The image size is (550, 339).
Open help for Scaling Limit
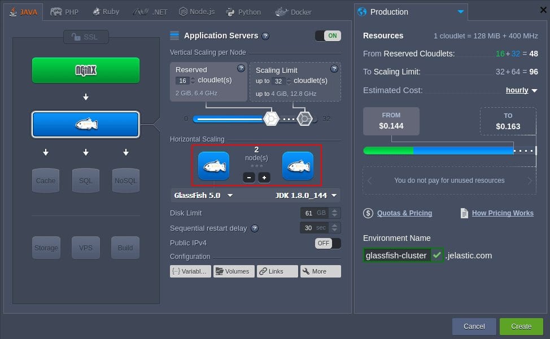pos(334,69)
